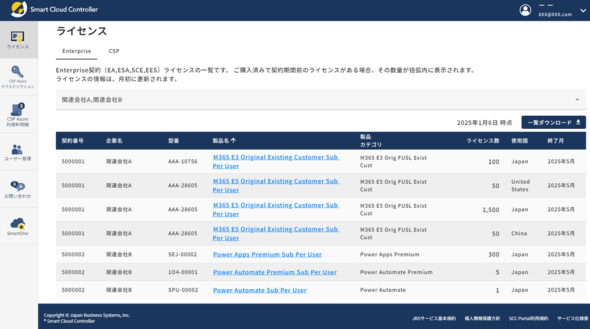Open ユーザー管理 people icon
590x329 pixels.
coord(17,149)
